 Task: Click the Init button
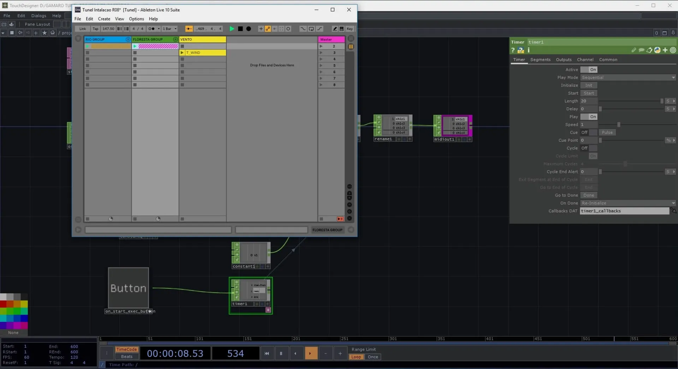589,86
